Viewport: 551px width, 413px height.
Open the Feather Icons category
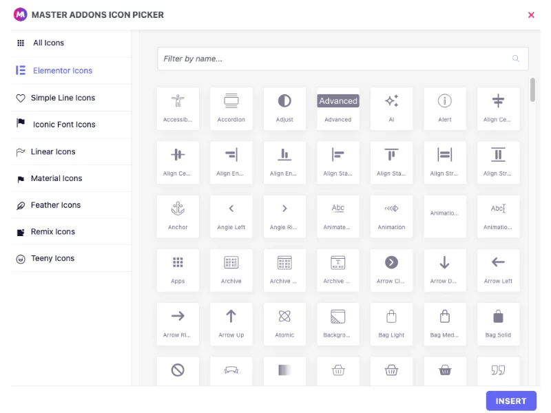(x=72, y=205)
